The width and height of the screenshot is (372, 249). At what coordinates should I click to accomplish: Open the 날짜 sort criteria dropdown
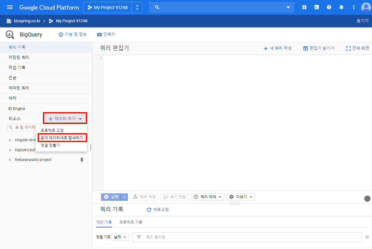point(120,237)
